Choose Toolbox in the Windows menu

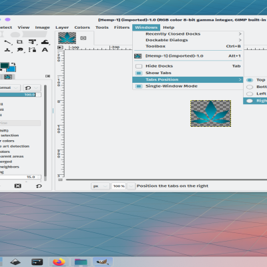[x=188, y=46]
